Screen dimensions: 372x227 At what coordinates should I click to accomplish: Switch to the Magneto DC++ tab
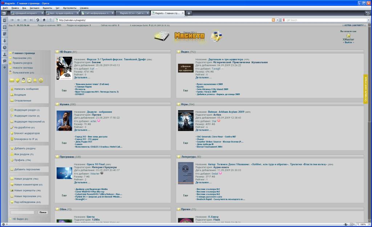click(x=133, y=13)
